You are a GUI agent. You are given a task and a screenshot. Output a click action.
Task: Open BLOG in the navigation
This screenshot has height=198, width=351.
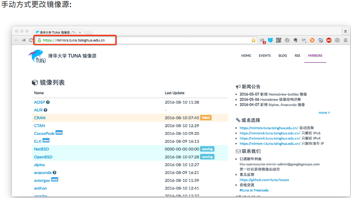pos(283,56)
